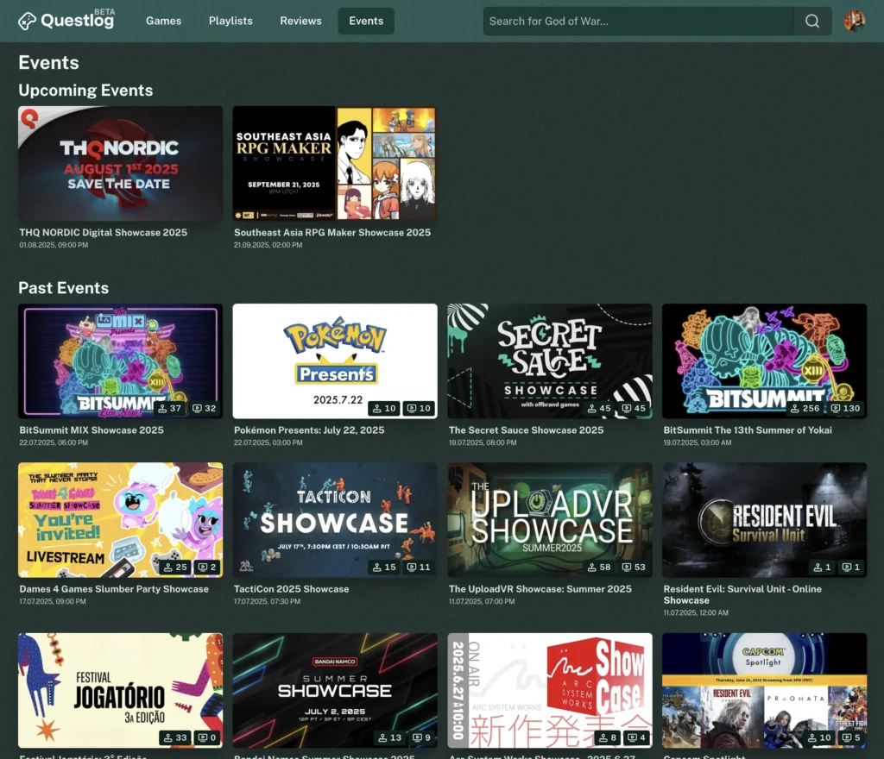
Task: Open Resident Evil: Survival Unit - Online Showcase link
Action: point(742,594)
